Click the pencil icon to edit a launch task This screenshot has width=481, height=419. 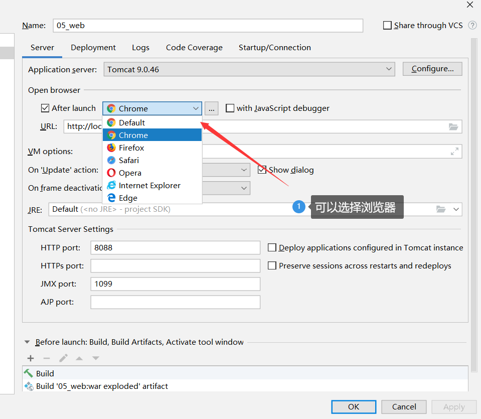[x=63, y=358]
